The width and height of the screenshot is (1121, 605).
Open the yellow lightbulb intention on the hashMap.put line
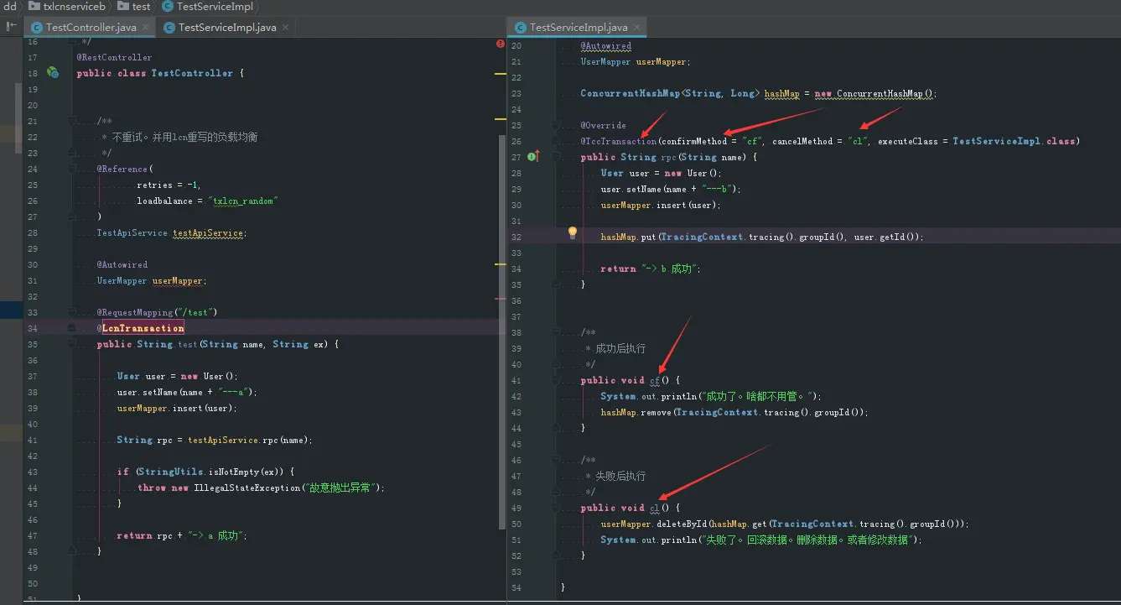coord(573,232)
